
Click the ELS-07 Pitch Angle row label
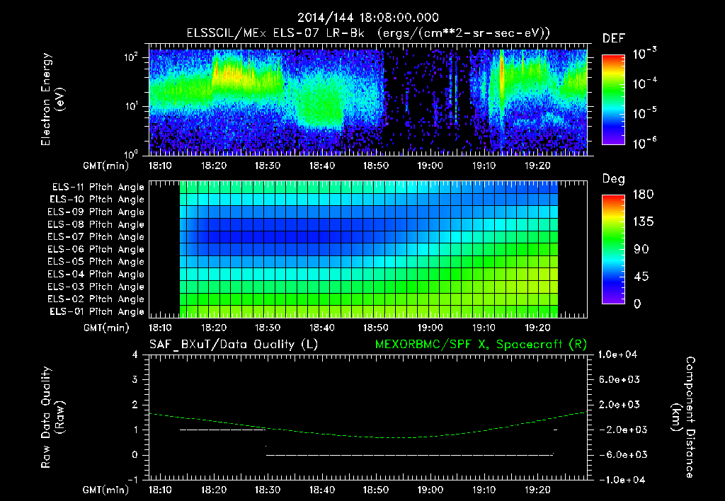[x=96, y=236]
